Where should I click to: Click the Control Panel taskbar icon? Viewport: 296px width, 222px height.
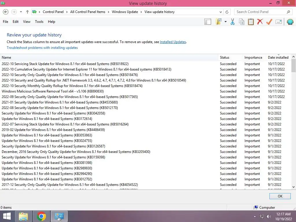click(x=59, y=216)
